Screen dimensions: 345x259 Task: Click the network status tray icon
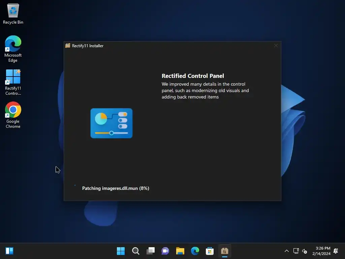pyautogui.click(x=296, y=251)
